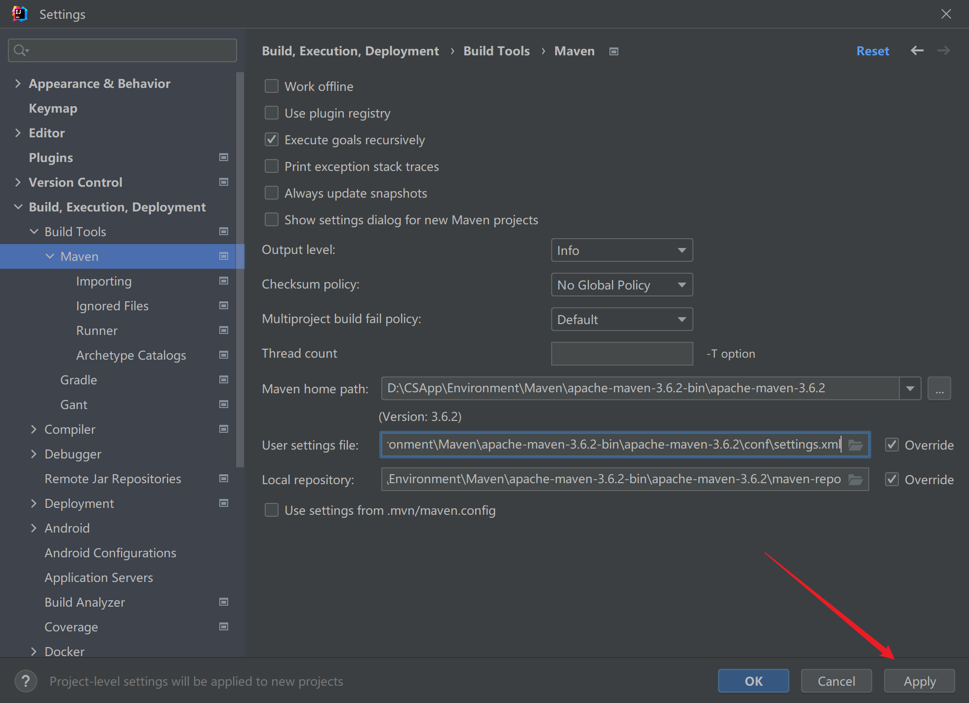Open Importing under Maven

coord(104,281)
